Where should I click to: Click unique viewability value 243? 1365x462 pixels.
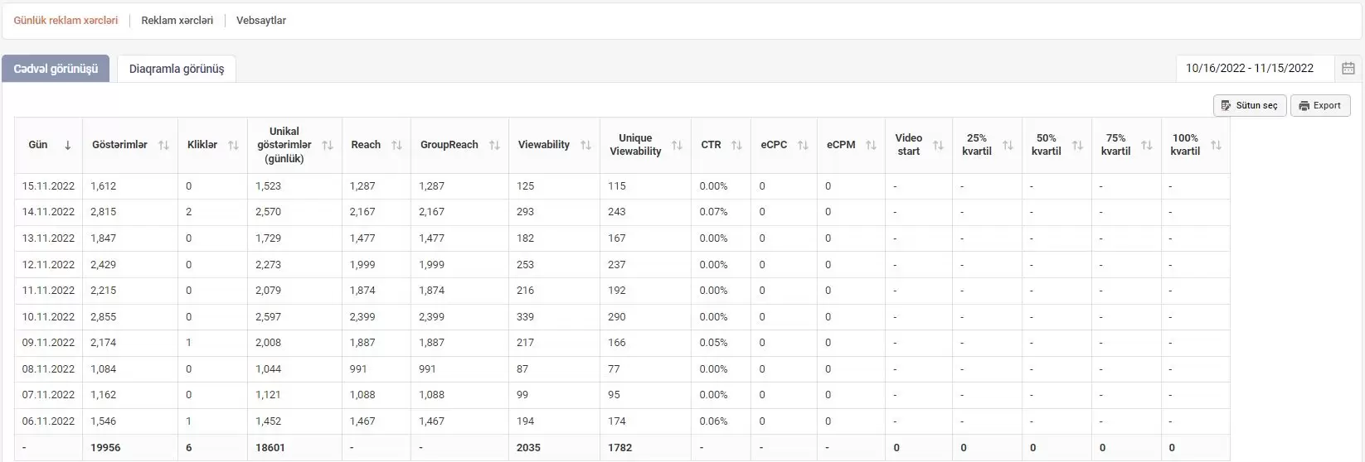[x=617, y=212]
